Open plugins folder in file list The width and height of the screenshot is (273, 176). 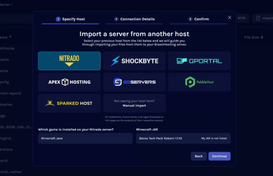pos(5,138)
